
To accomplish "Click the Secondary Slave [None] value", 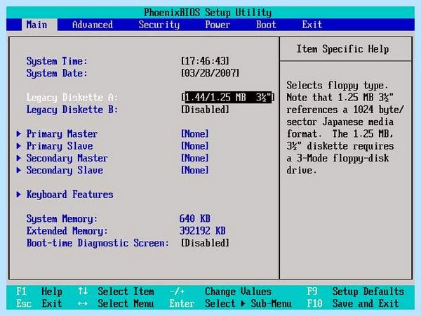I will pyautogui.click(x=195, y=170).
